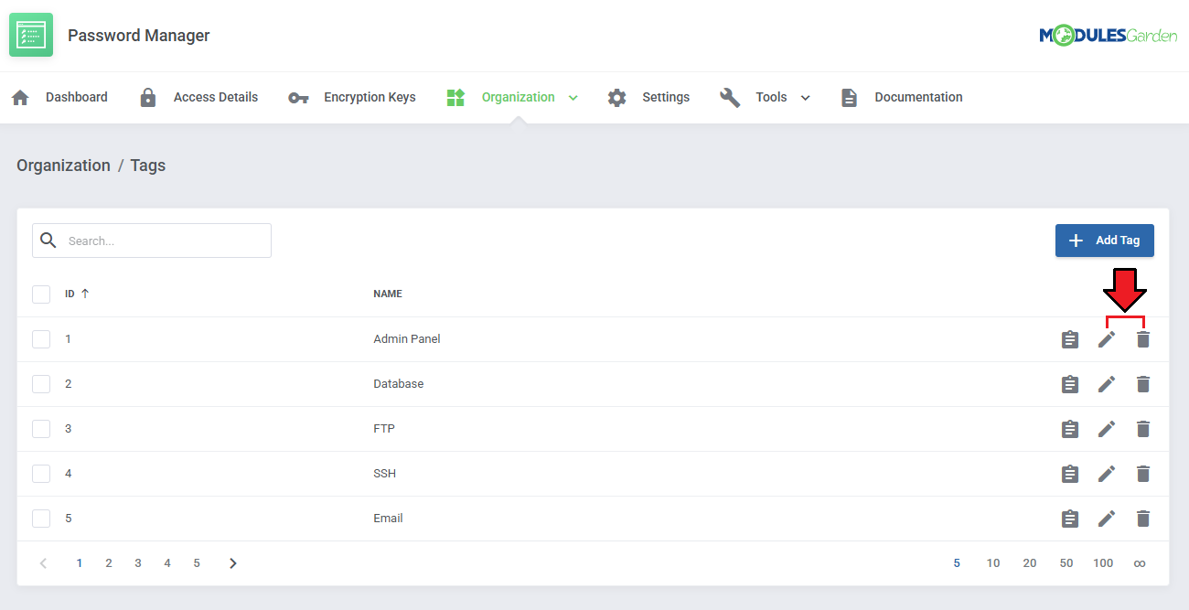Viewport: 1189px width, 610px height.
Task: Edit the Database tag
Action: (x=1107, y=384)
